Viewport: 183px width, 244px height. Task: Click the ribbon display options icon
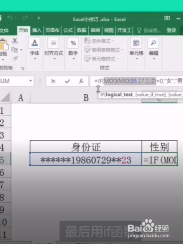pyautogui.click(x=167, y=18)
